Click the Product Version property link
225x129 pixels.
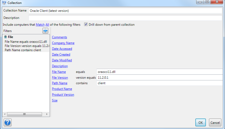click(63, 95)
